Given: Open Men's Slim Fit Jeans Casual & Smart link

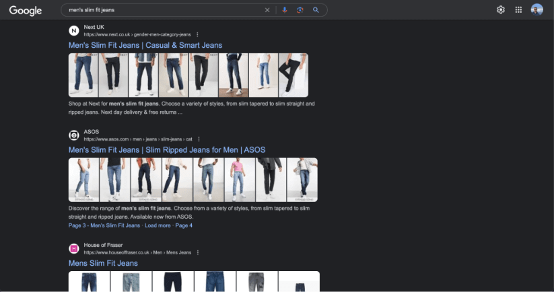Looking at the screenshot, I should point(145,45).
